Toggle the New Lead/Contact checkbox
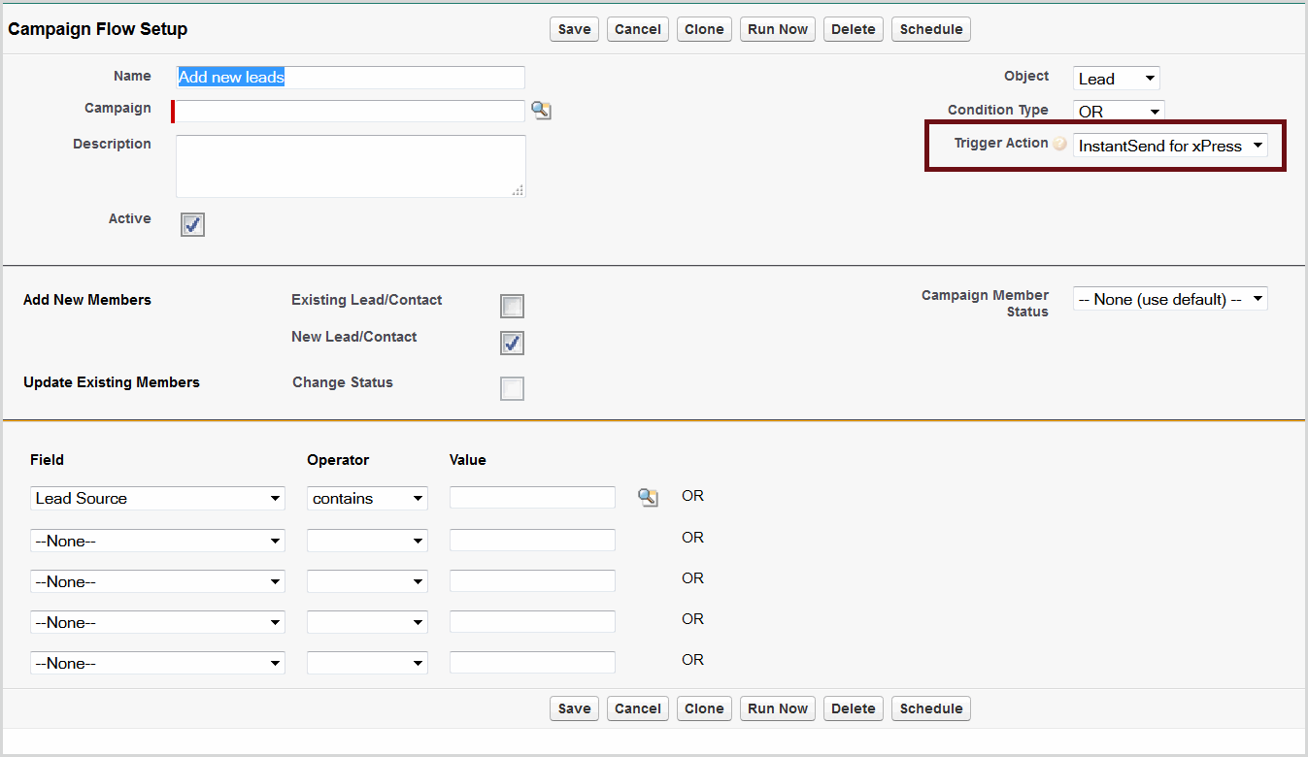 click(512, 343)
